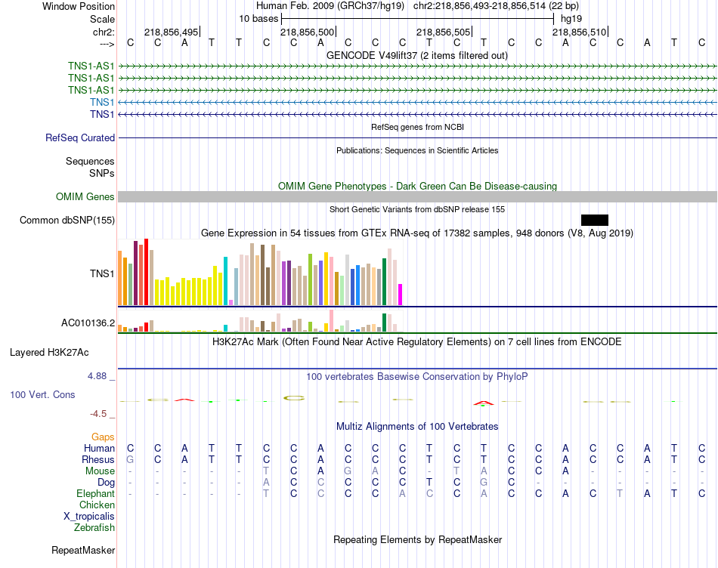Screen dimensions: 718x568
Task: Click the -4.5 PhyloP lower value
Action: (x=98, y=414)
